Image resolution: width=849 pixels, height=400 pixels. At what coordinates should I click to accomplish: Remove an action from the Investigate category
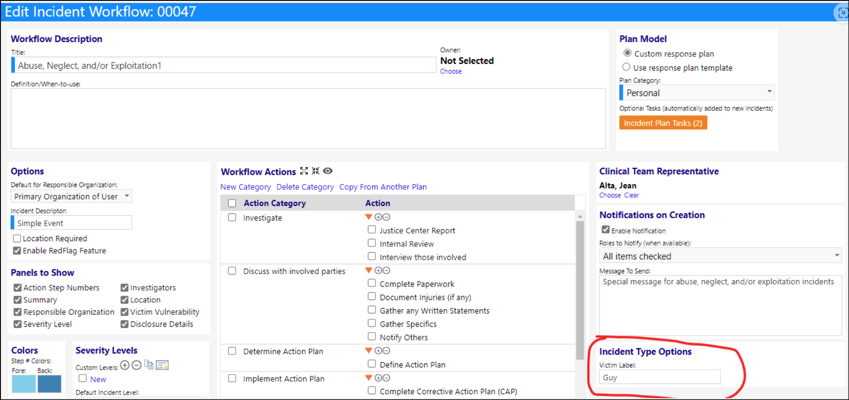tap(387, 217)
